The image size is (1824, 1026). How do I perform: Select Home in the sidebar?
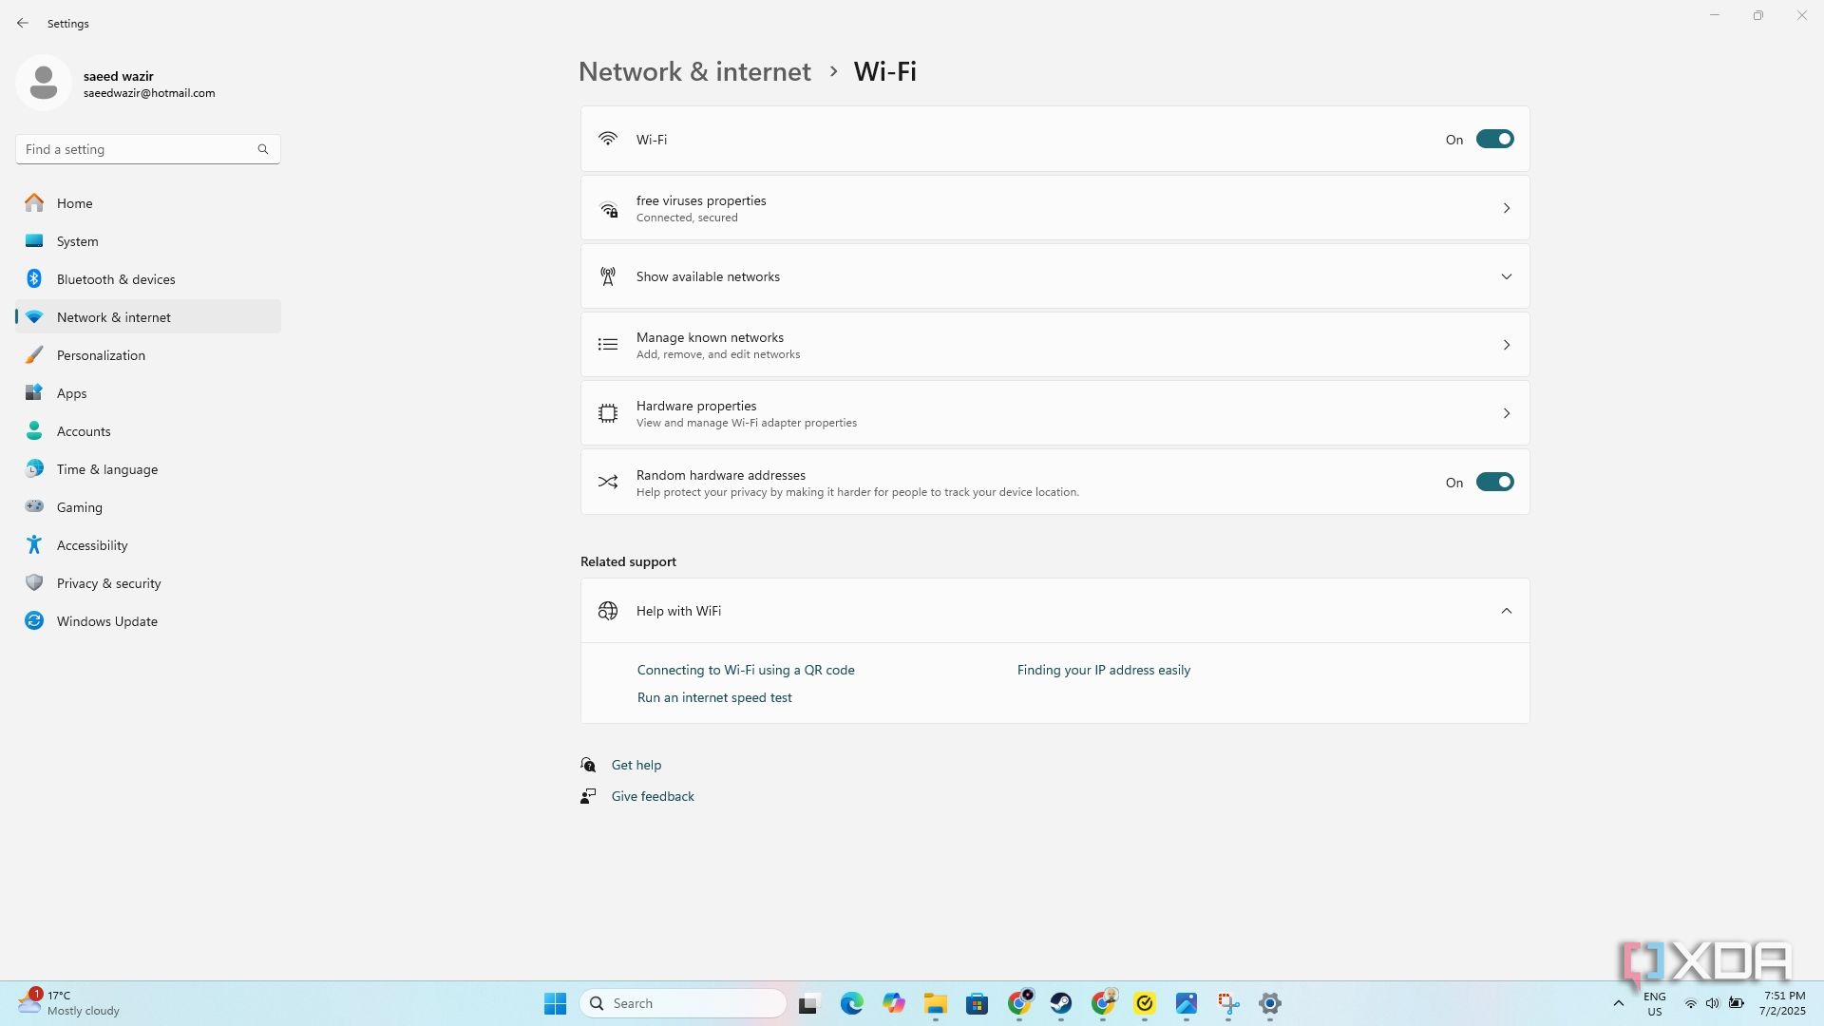148,203
